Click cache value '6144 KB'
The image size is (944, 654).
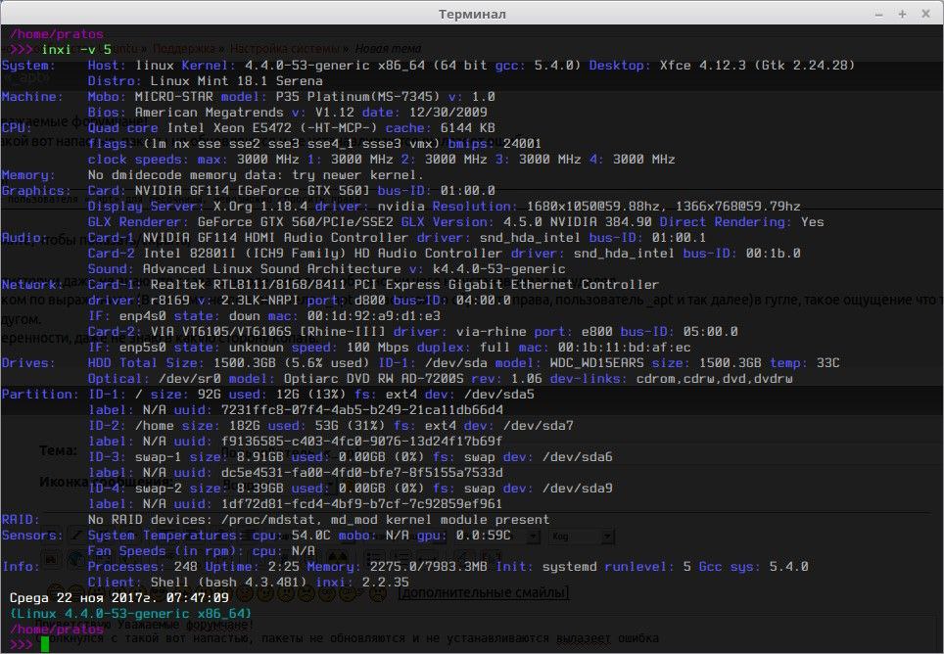point(467,127)
